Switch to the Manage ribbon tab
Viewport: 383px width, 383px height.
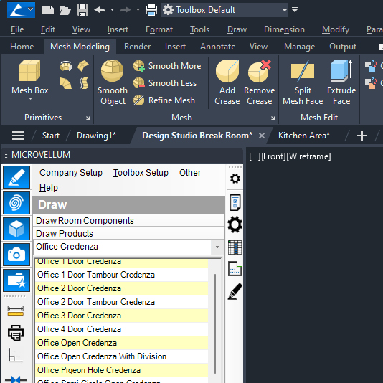(x=300, y=47)
